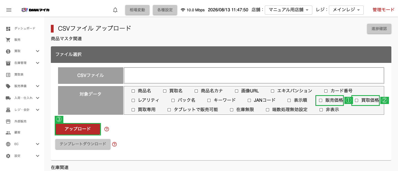Click the notification bell icon
Image resolution: width=398 pixels, height=171 pixels.
pos(115,10)
